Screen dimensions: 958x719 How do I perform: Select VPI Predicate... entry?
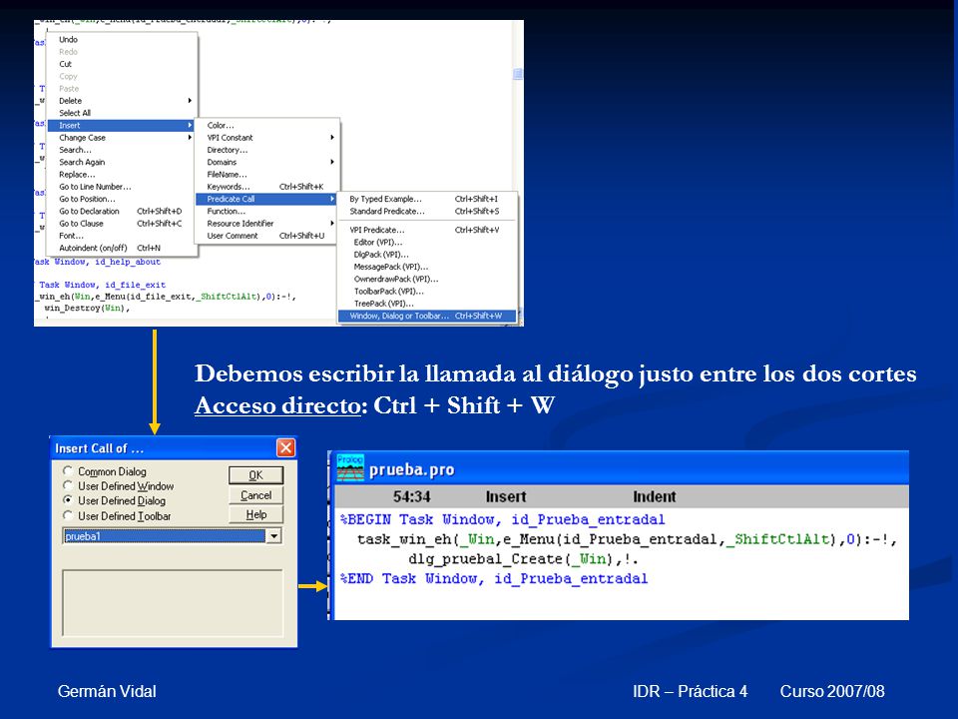(428, 230)
